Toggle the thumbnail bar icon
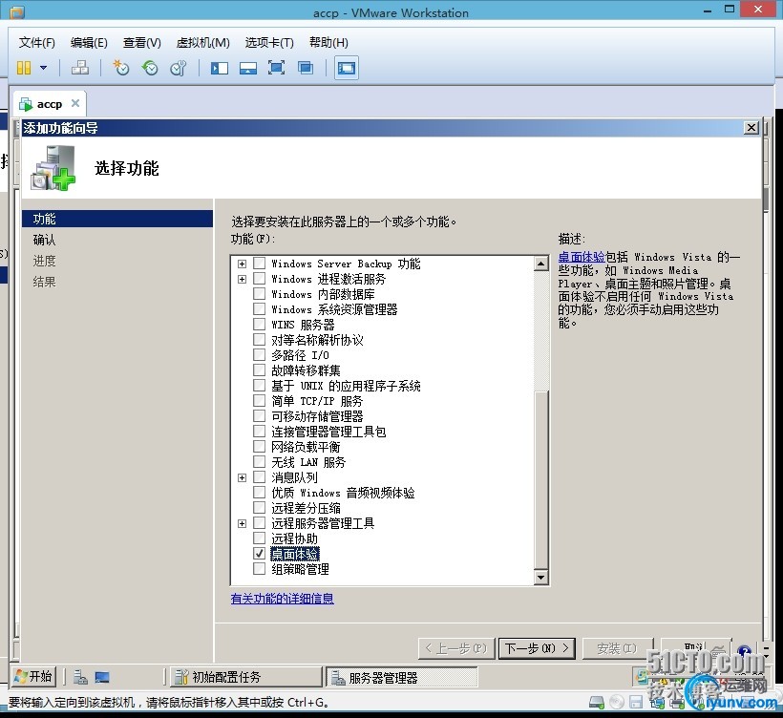The width and height of the screenshot is (783, 718). point(247,68)
